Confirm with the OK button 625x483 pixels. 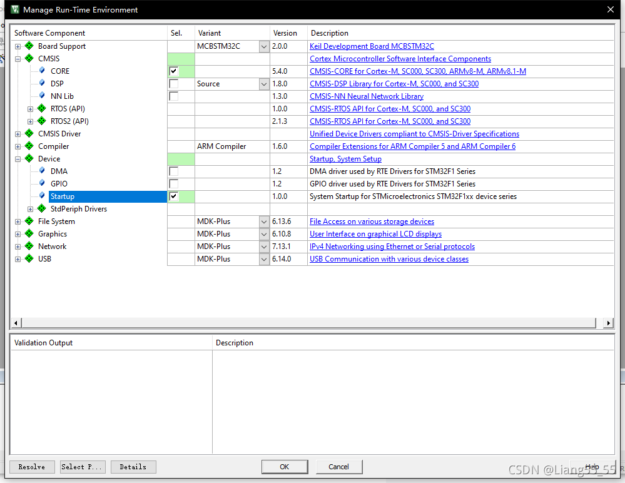(x=285, y=467)
